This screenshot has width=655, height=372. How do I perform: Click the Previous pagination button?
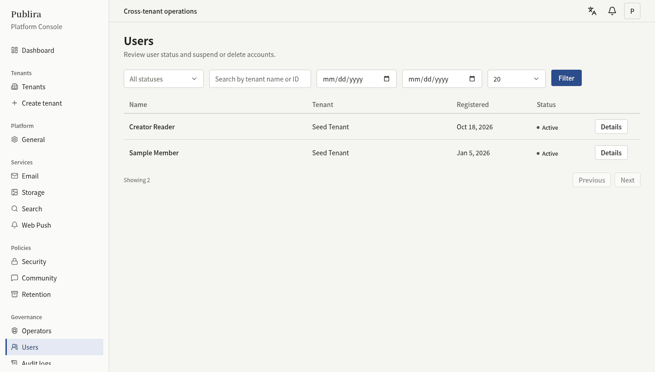tap(592, 180)
